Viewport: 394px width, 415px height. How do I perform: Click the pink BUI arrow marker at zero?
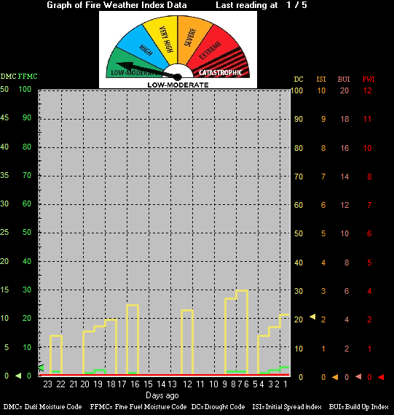pyautogui.click(x=358, y=376)
